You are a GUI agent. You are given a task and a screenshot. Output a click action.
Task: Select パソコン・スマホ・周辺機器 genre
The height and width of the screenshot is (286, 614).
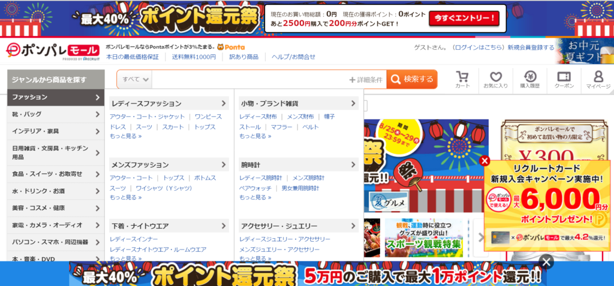point(56,242)
